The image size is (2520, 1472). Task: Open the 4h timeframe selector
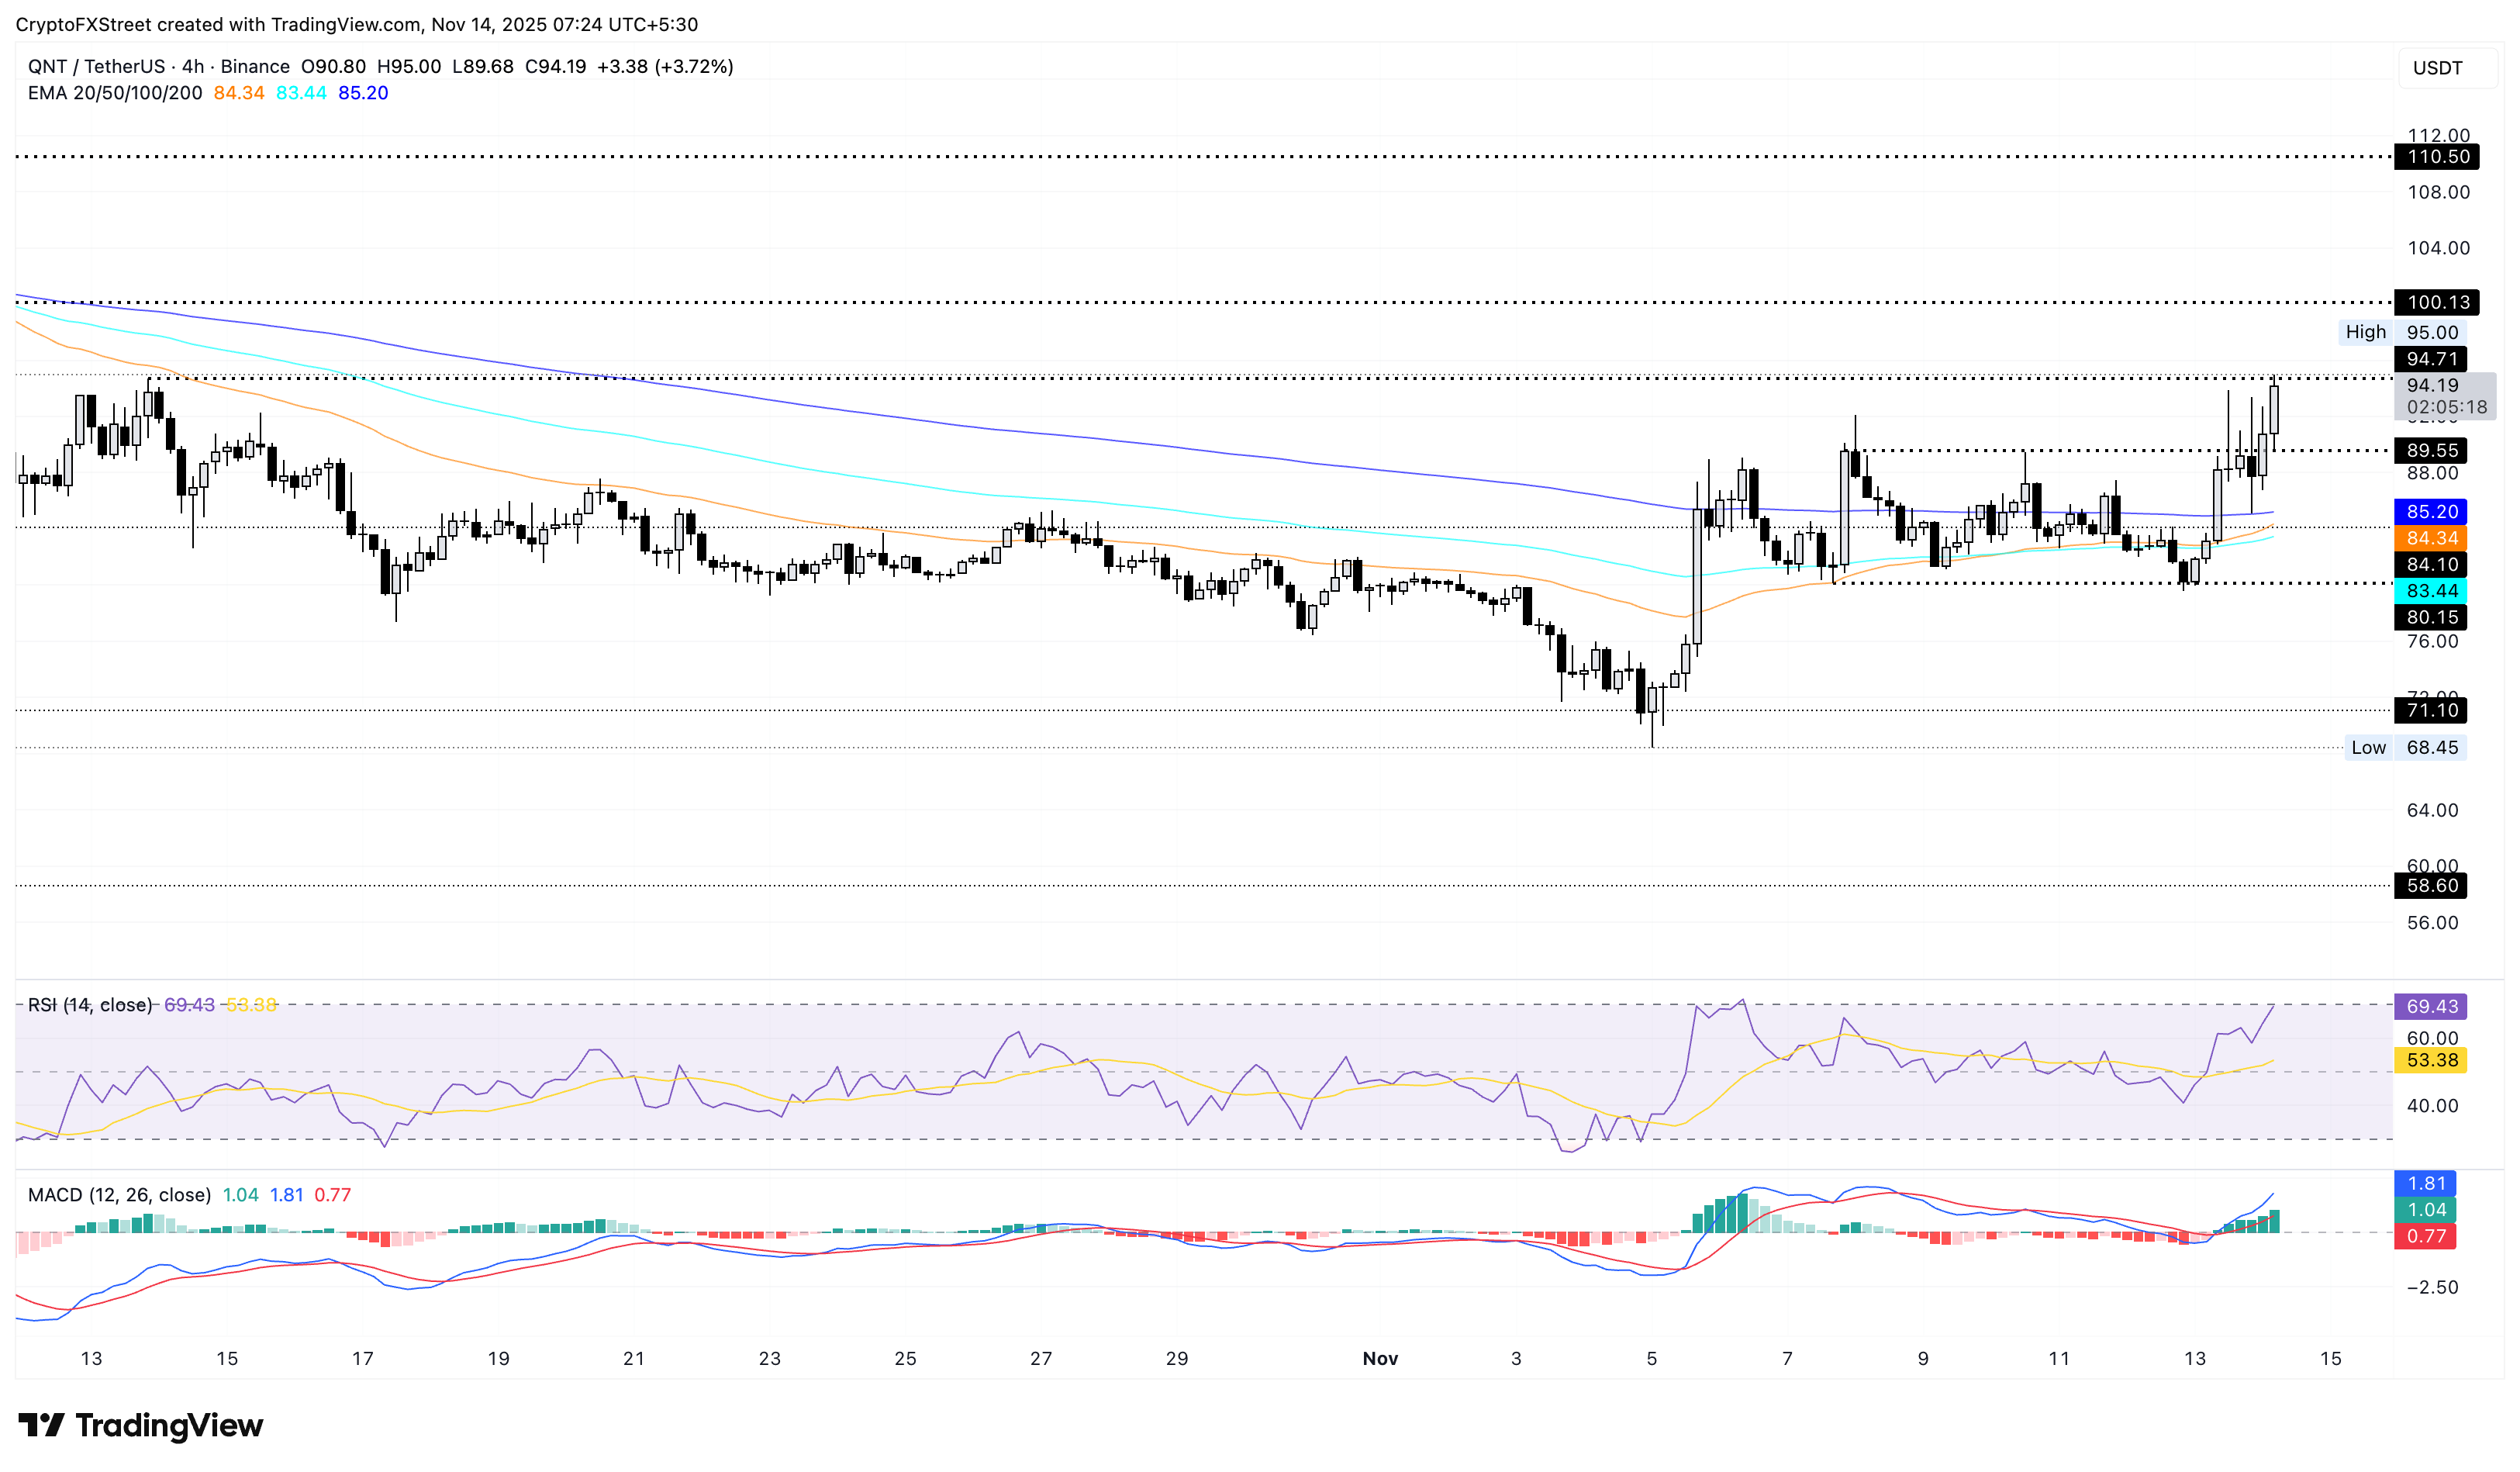tap(194, 67)
